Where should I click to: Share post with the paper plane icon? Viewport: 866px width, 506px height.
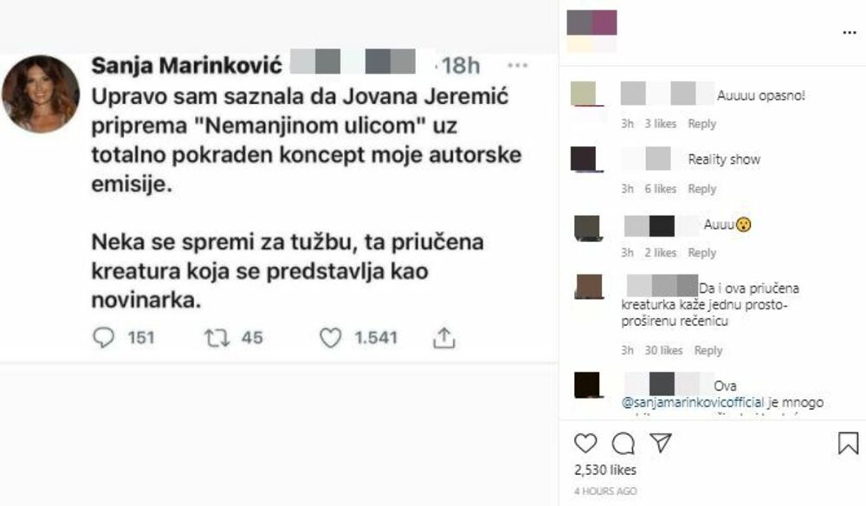tap(661, 443)
